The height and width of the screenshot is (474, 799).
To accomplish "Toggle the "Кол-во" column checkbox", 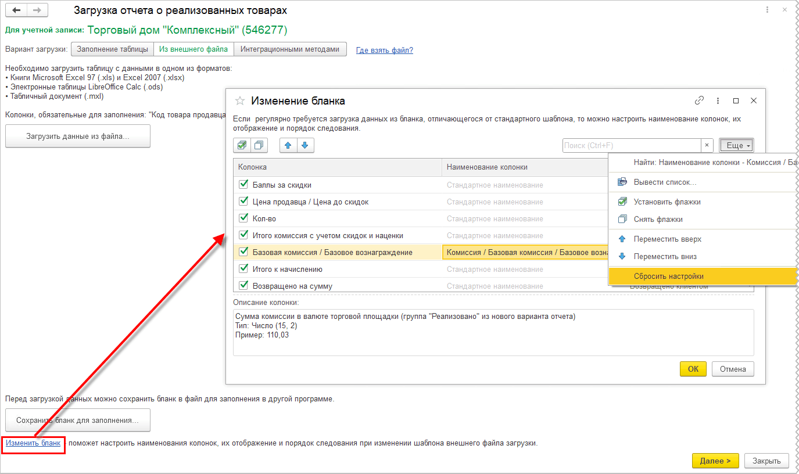I will 244,218.
